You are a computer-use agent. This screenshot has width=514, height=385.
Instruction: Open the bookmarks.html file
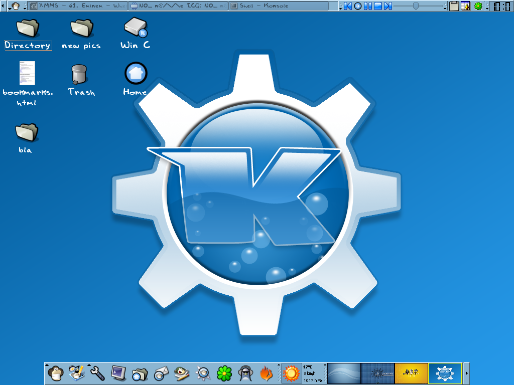[27, 73]
